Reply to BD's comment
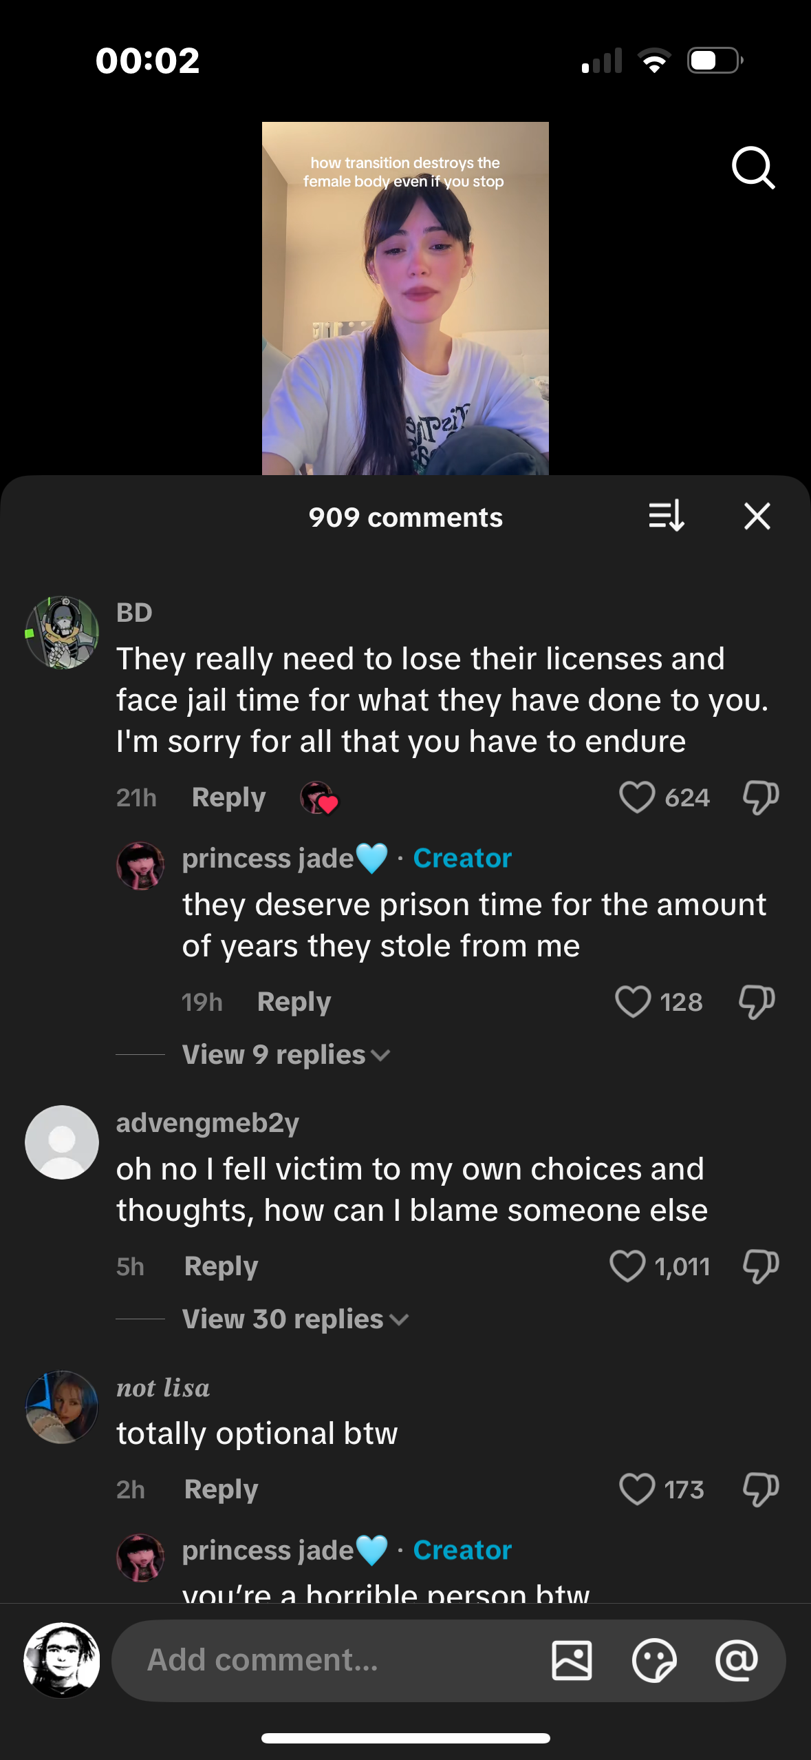811x1760 pixels. [228, 797]
